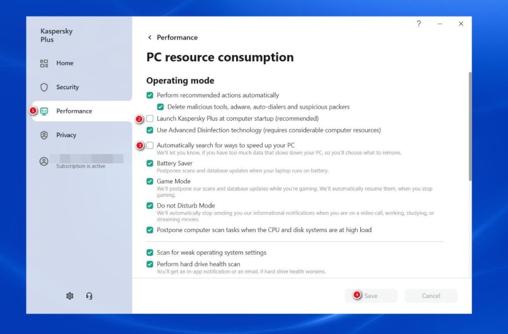The height and width of the screenshot is (334, 508).
Task: Click the Save button
Action: (371, 296)
